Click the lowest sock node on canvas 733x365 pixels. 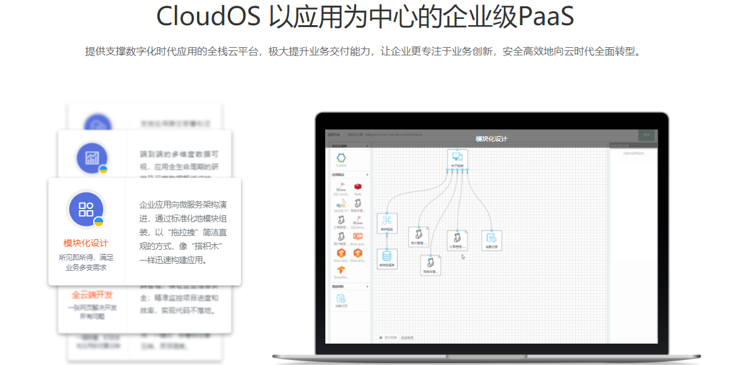[430, 264]
